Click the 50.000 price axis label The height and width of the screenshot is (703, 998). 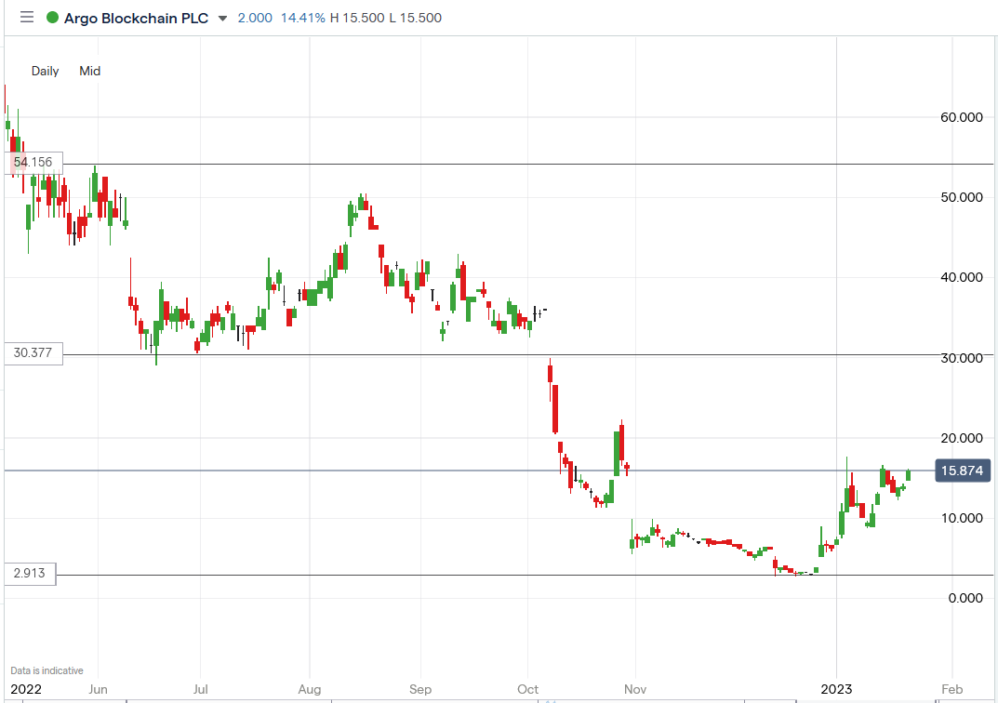pyautogui.click(x=961, y=197)
